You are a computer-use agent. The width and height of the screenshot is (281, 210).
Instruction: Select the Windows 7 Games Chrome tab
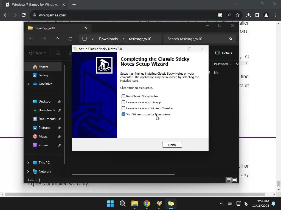tap(35, 5)
